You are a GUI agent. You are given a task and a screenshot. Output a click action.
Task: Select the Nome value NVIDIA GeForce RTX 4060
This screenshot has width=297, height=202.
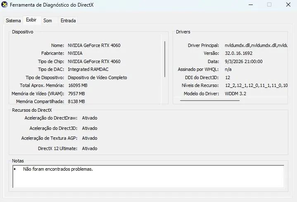94,45
